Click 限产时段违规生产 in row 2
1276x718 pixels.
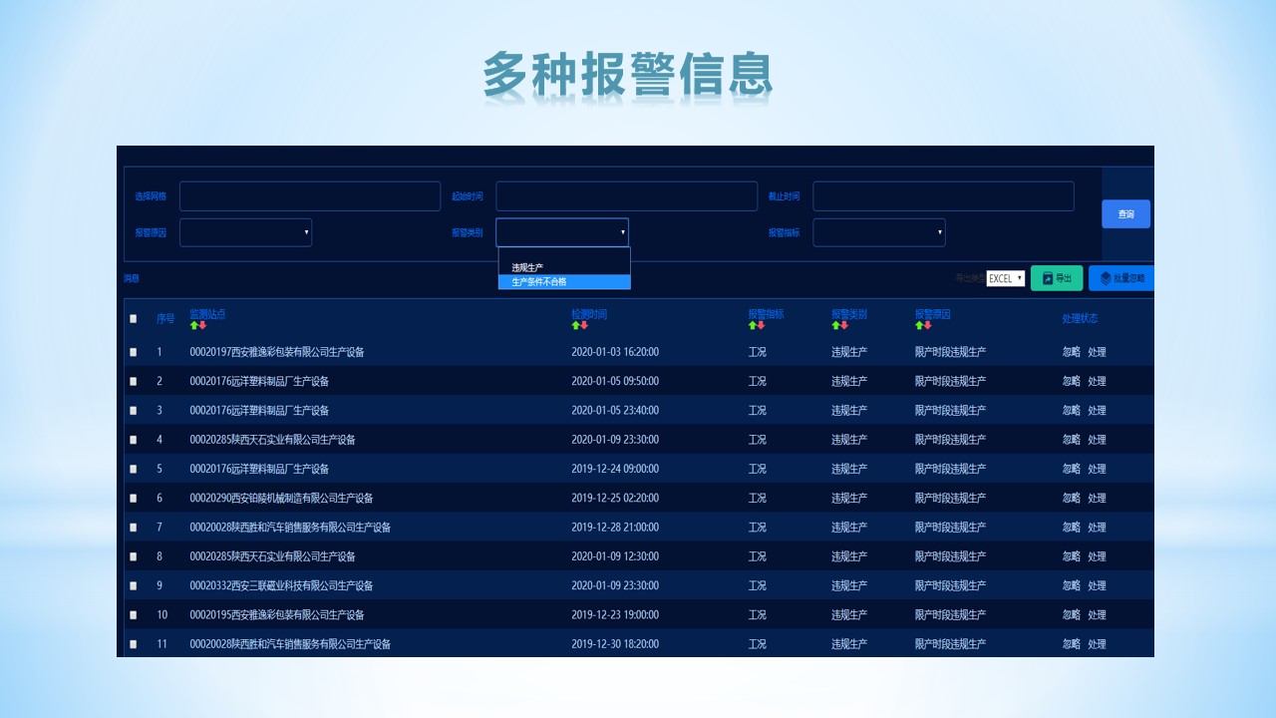pyautogui.click(x=950, y=381)
